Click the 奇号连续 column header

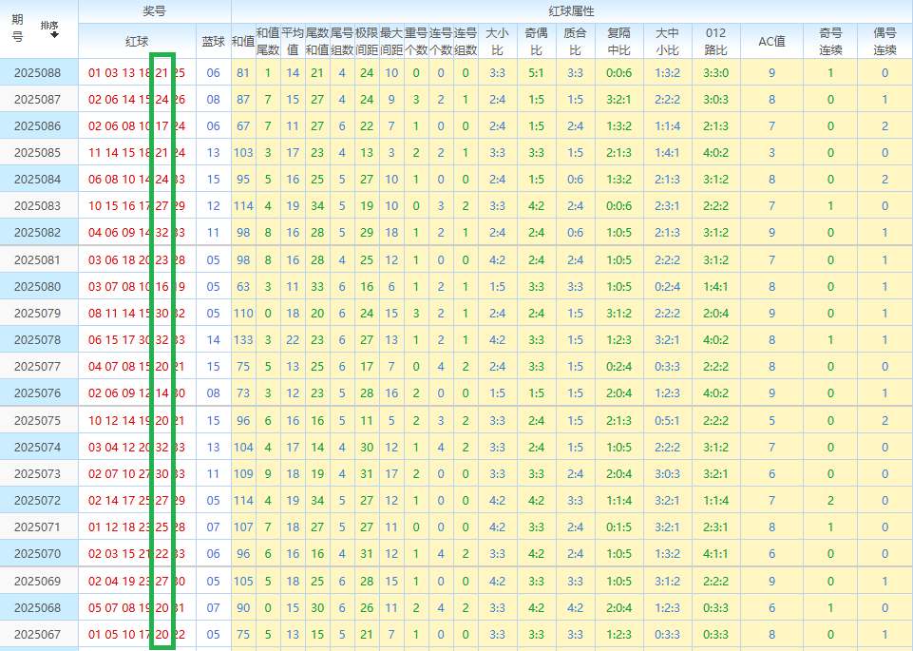pyautogui.click(x=830, y=42)
